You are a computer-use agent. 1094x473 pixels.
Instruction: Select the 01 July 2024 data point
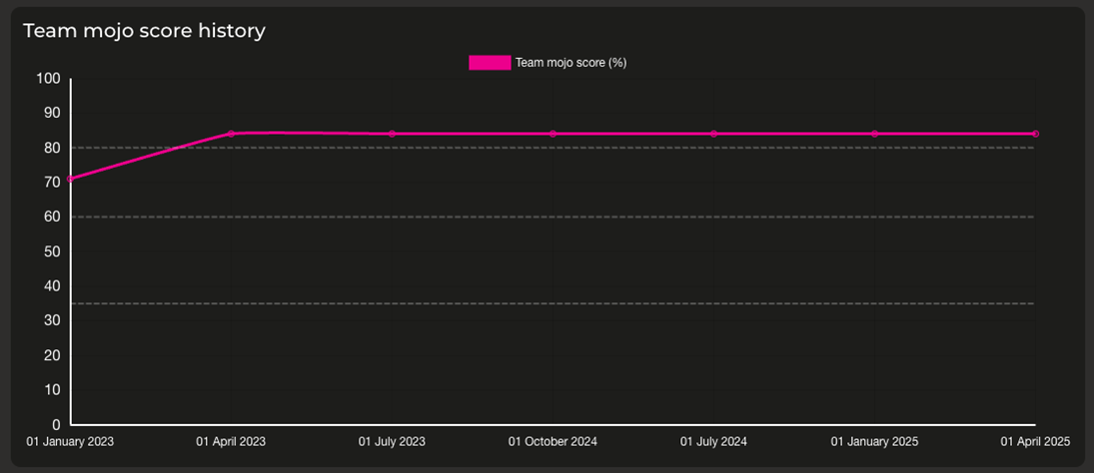(713, 134)
